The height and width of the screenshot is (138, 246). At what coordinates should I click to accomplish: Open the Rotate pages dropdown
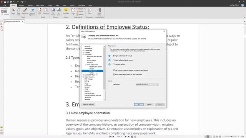[81, 9]
